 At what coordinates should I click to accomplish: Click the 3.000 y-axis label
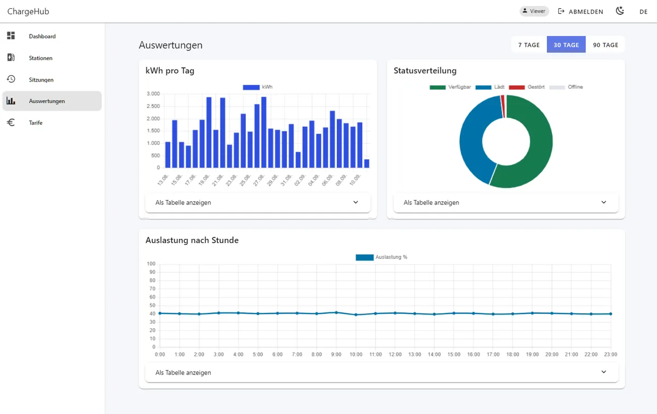tap(153, 94)
